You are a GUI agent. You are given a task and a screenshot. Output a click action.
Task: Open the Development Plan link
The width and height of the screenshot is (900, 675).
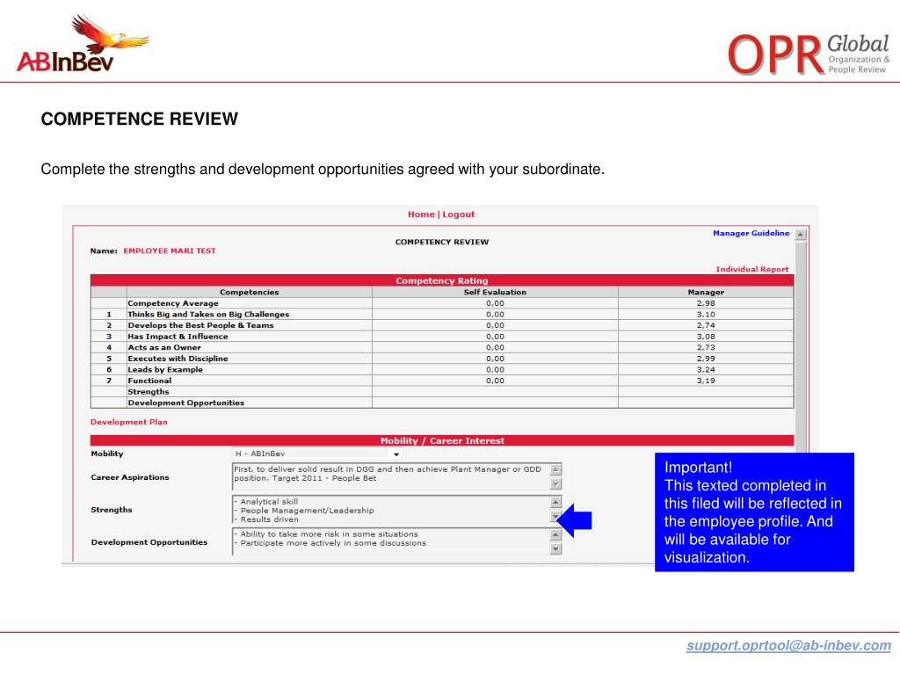pos(129,422)
